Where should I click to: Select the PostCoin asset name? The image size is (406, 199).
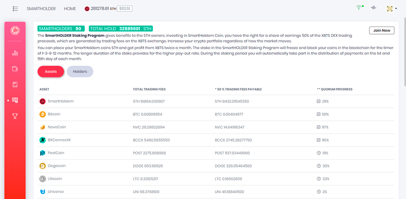(x=56, y=153)
